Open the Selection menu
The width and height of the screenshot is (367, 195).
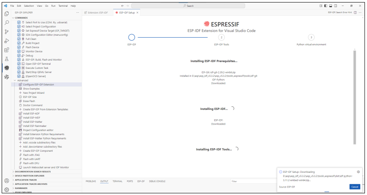point(29,6)
